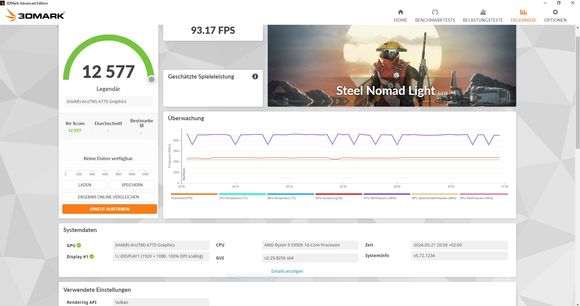Click the Verwendete Einstellungen heading
The image size is (580, 306).
(97, 290)
